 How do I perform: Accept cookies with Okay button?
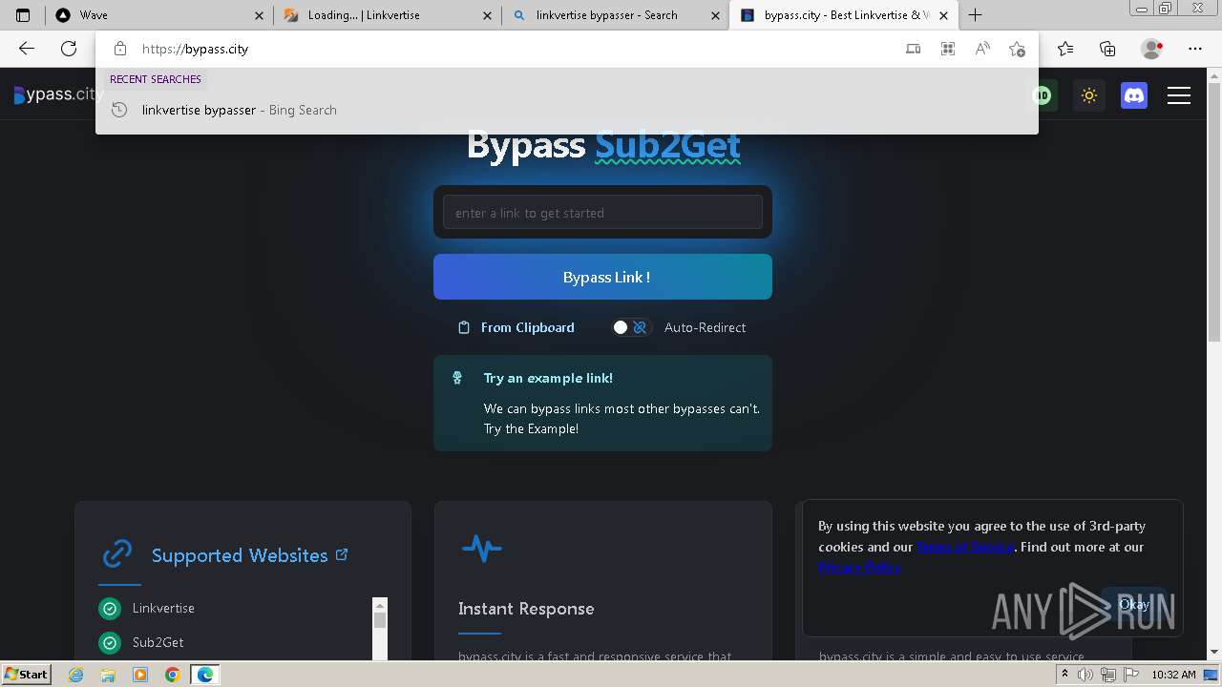(1134, 604)
